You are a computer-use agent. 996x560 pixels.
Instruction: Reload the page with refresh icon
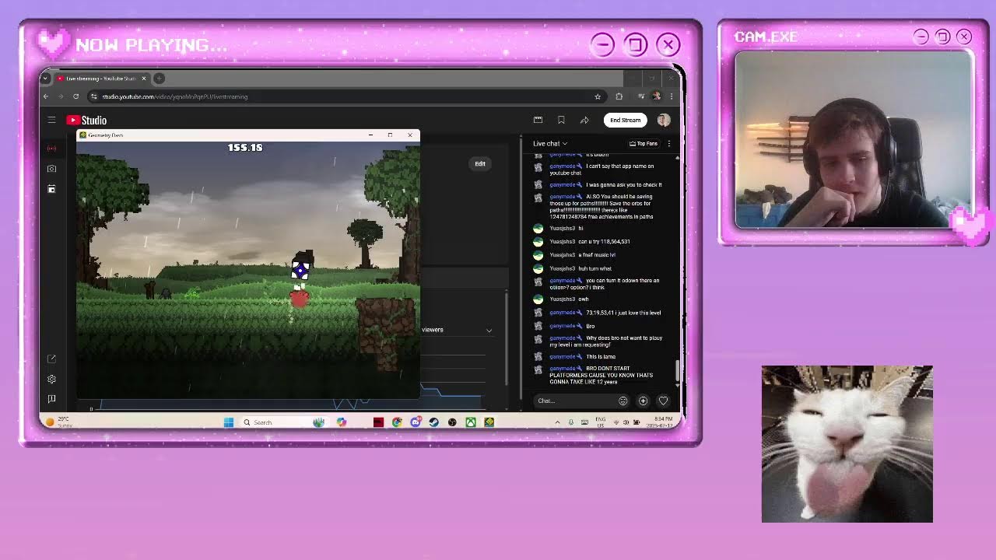[75, 96]
